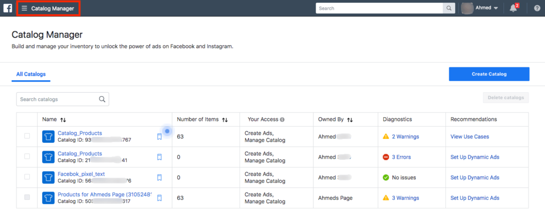Screen dimensions: 545x218
Task: Check the box for Facebok_pixel_text
Action: point(27,177)
